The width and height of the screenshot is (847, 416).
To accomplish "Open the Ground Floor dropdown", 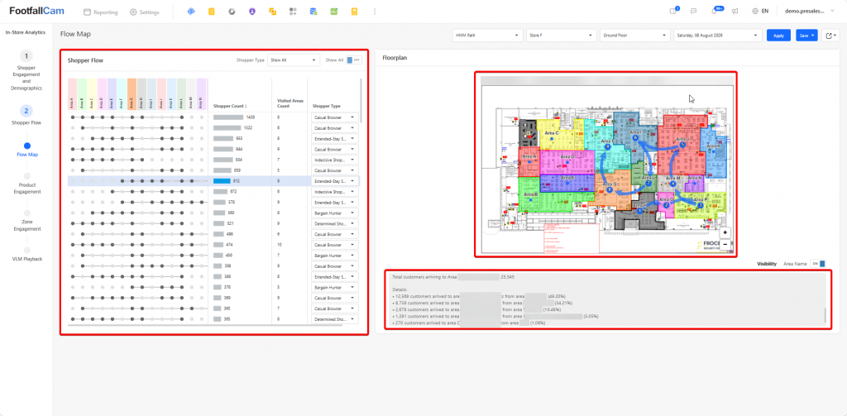I will tap(634, 35).
